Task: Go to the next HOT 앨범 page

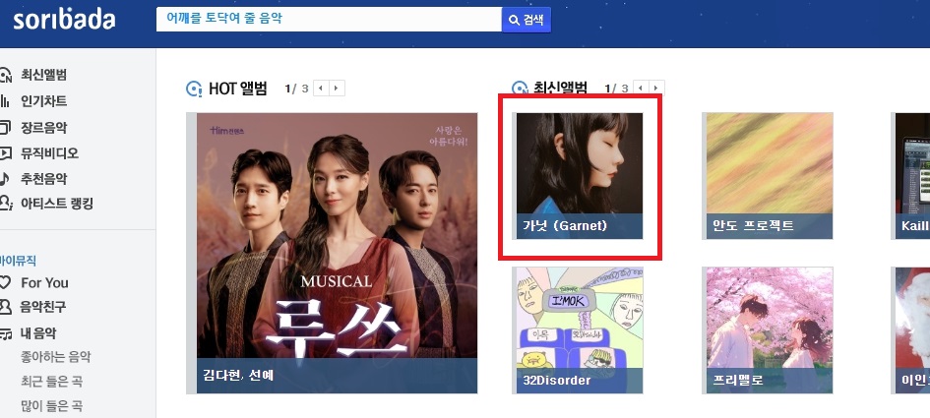Action: [x=337, y=89]
